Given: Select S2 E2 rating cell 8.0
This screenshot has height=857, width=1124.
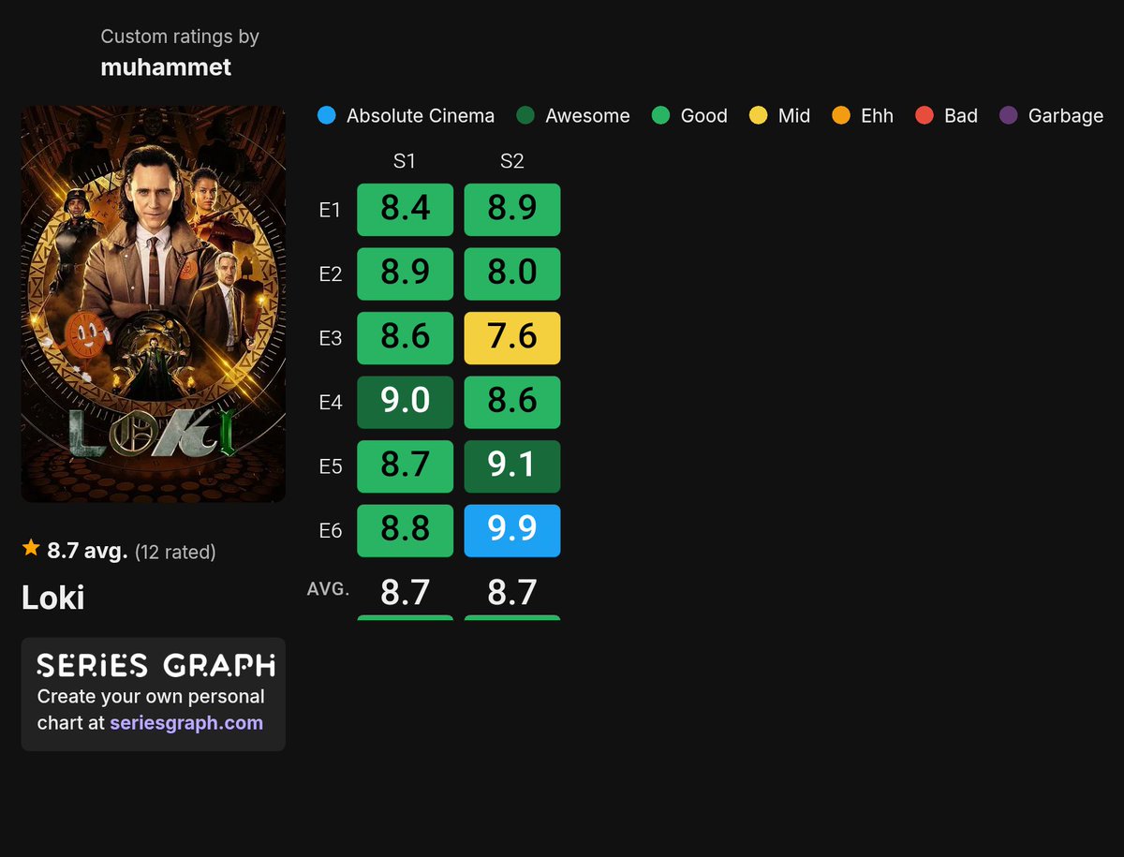Looking at the screenshot, I should tap(512, 273).
